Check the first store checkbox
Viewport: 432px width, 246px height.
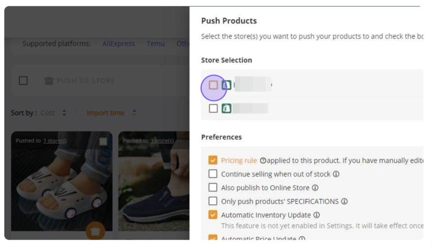[213, 85]
